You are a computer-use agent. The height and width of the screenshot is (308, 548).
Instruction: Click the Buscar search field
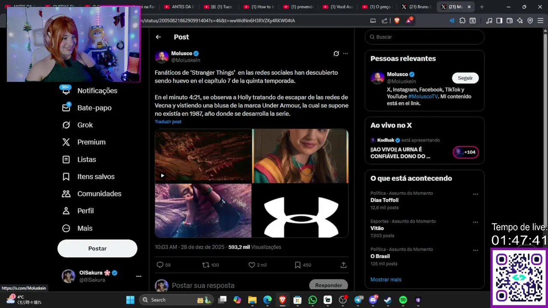[425, 37]
